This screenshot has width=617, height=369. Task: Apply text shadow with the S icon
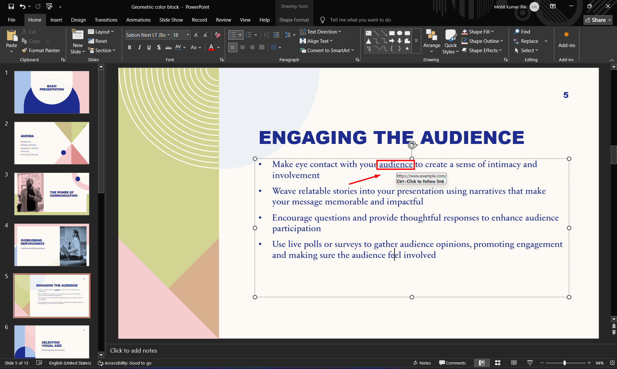(159, 47)
